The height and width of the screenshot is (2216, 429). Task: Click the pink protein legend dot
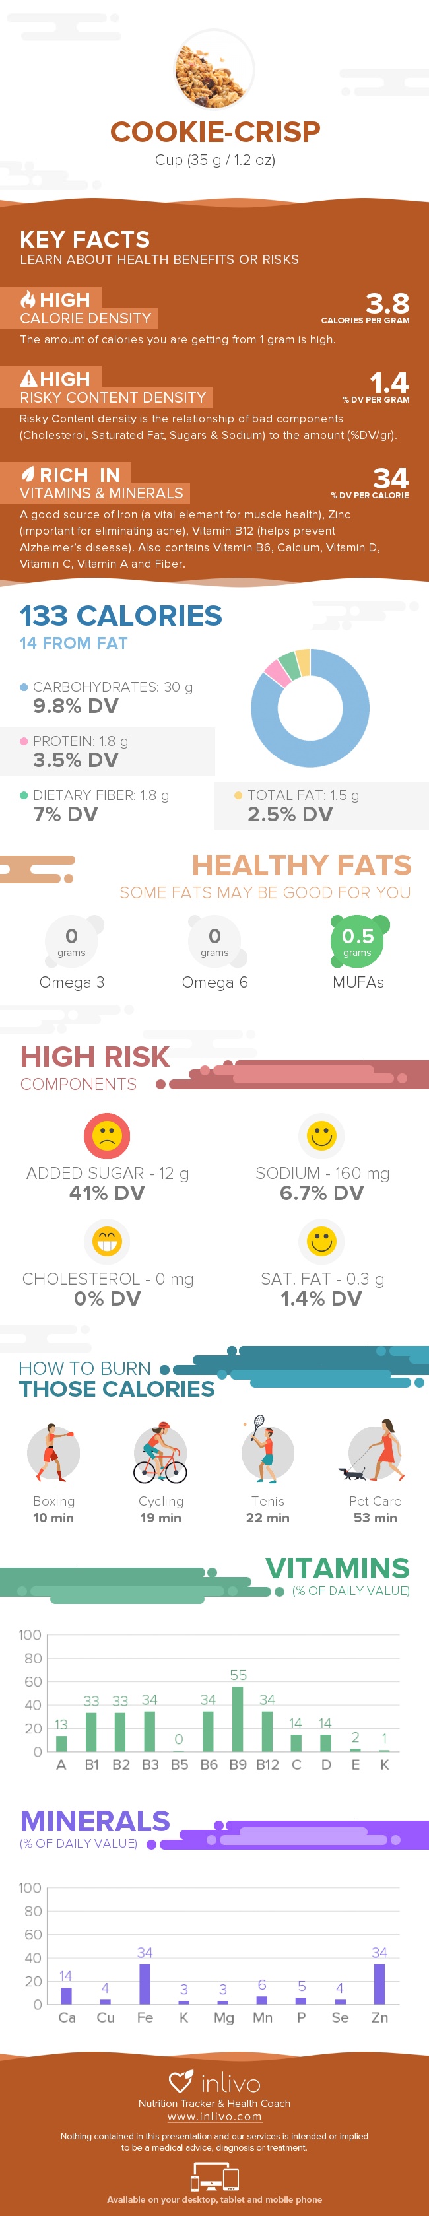(24, 741)
